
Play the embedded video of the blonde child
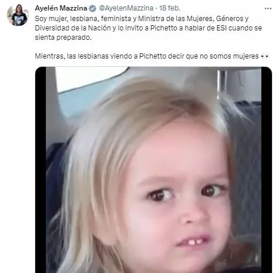pyautogui.click(x=153, y=170)
